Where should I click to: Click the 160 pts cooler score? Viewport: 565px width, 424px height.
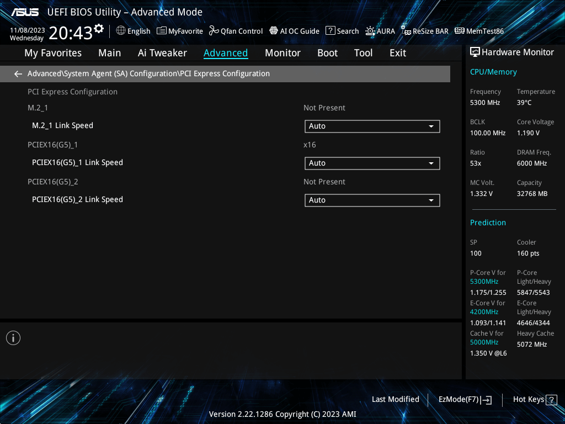coord(528,253)
